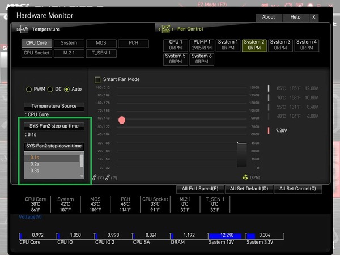
Task: Click the CPU Socket 33°C reading
Action: pyautogui.click(x=155, y=205)
